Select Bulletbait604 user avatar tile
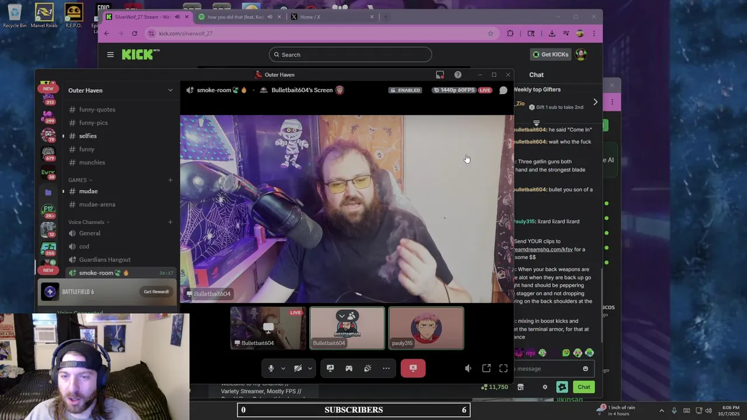 tap(347, 328)
